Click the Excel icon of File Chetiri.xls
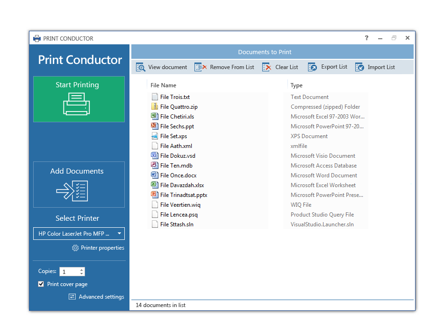Screen dimensions: 430x336 tap(154, 116)
